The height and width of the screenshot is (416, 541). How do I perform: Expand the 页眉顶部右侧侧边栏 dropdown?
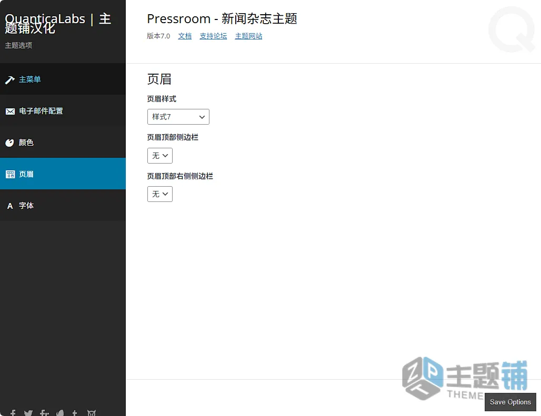tap(160, 194)
